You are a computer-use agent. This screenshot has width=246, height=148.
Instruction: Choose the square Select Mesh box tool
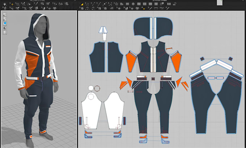coord(17,4)
